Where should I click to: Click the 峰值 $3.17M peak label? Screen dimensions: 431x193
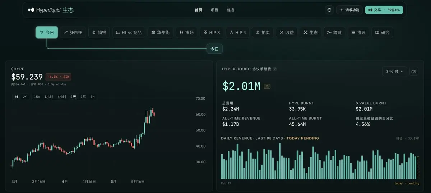pyautogui.click(x=408, y=138)
